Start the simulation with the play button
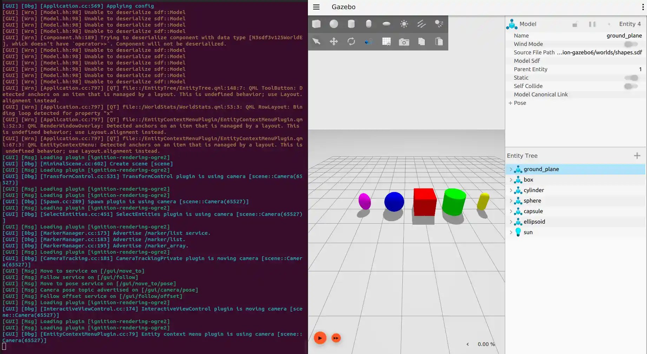The width and height of the screenshot is (647, 354). click(x=320, y=338)
